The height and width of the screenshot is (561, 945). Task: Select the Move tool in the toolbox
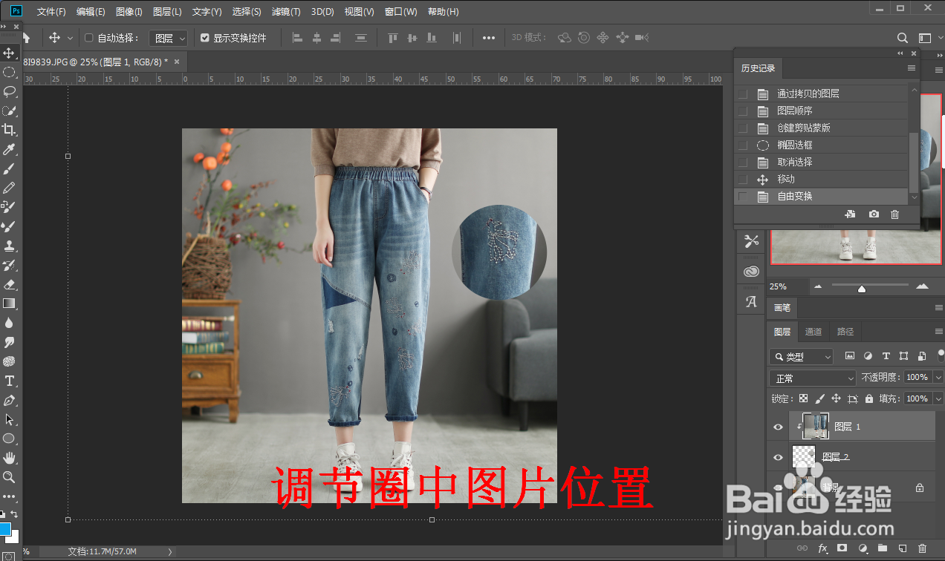9,53
